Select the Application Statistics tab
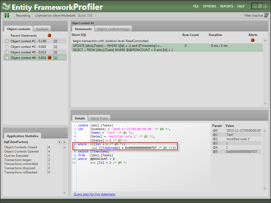 click(23, 136)
